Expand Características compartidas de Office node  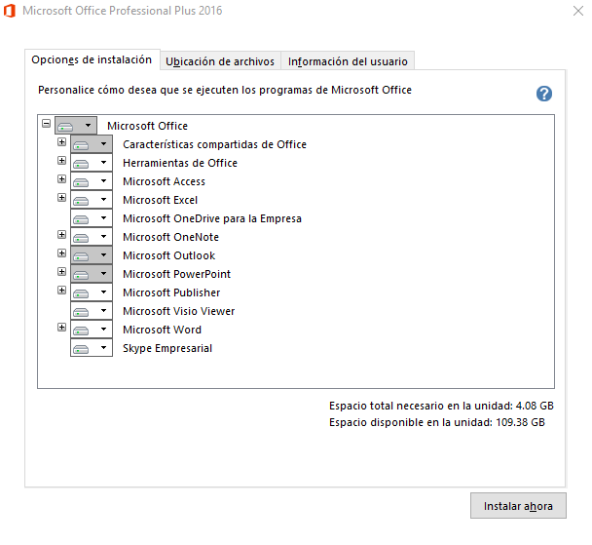[x=61, y=141]
